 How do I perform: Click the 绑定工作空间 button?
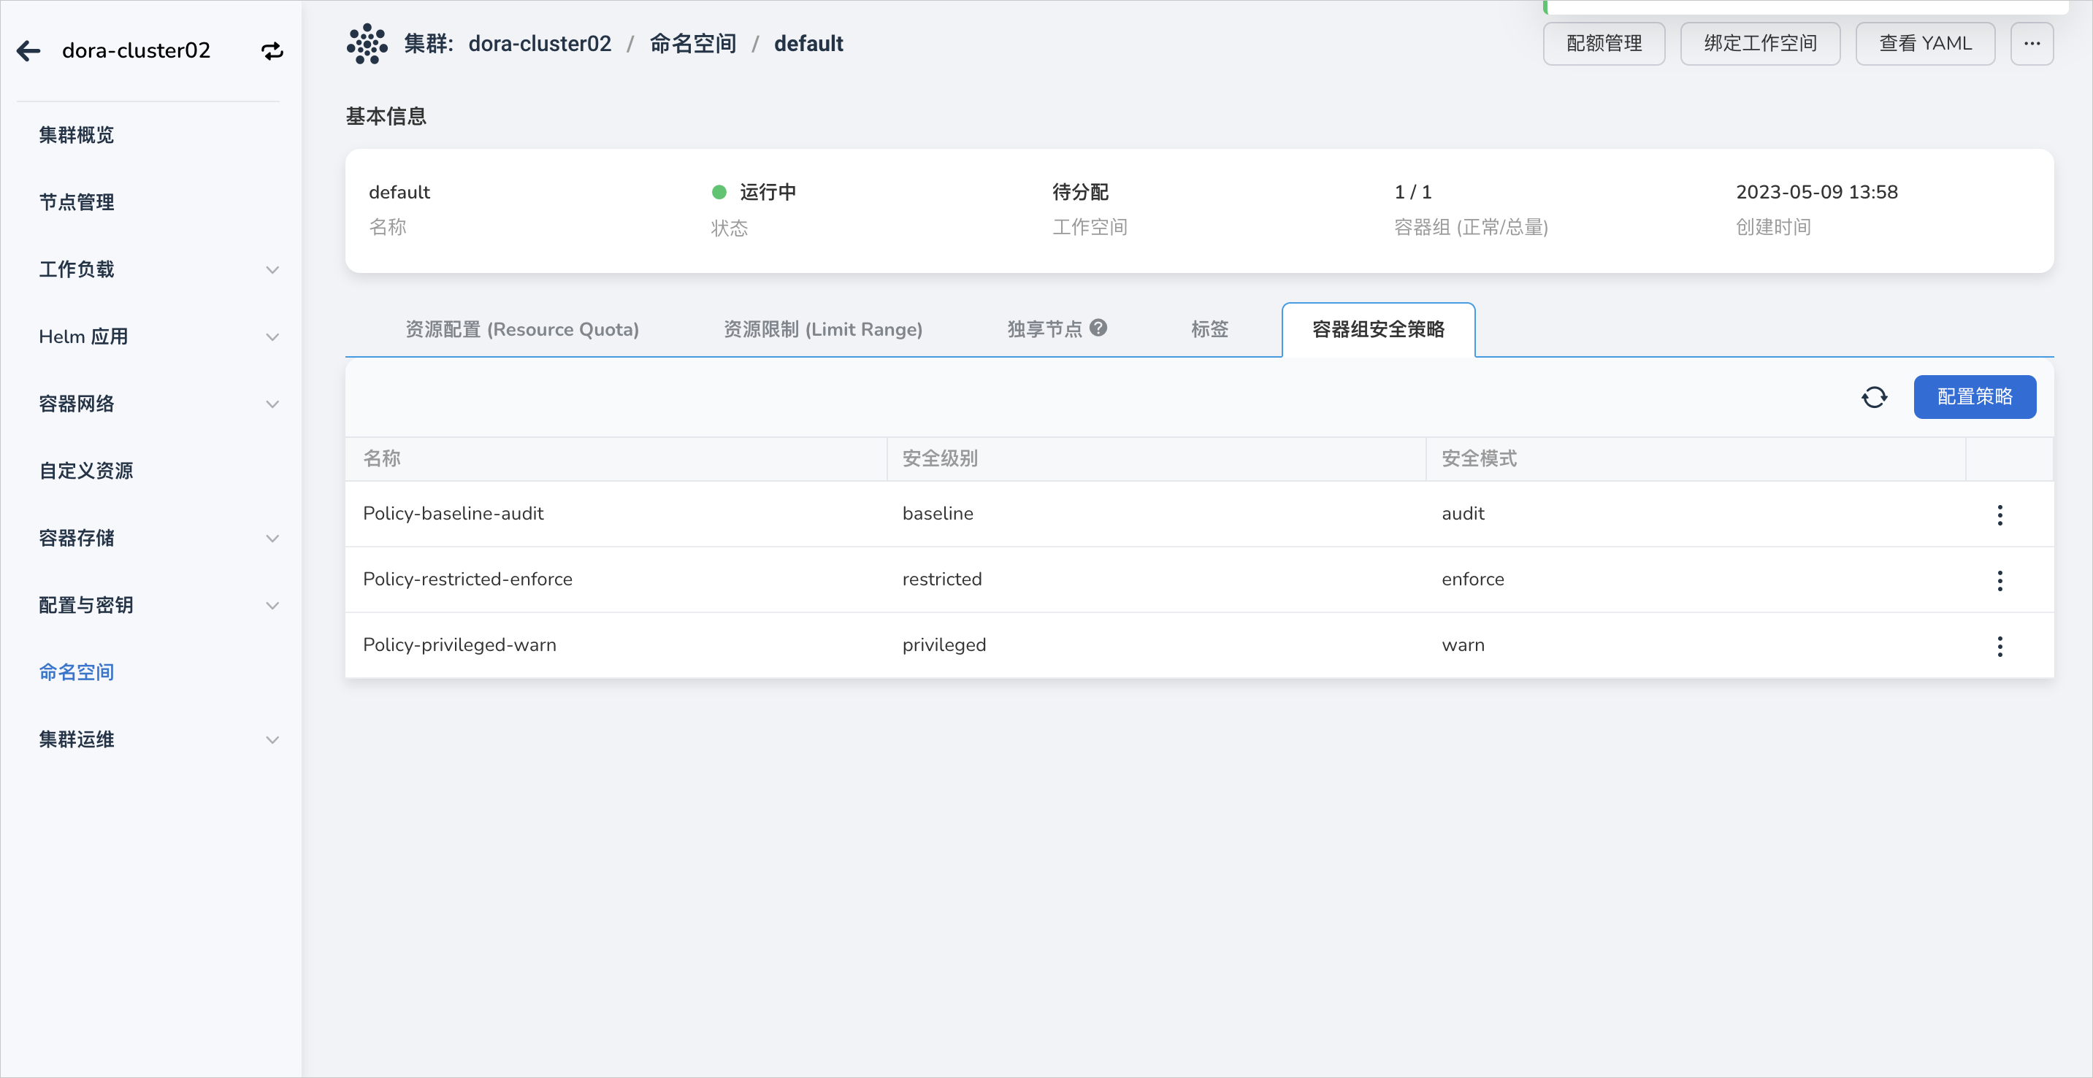tap(1760, 44)
